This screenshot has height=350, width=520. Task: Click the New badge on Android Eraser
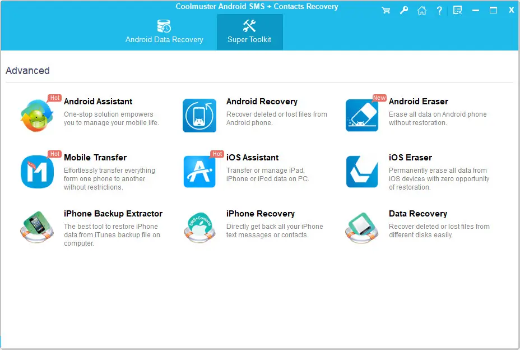379,98
